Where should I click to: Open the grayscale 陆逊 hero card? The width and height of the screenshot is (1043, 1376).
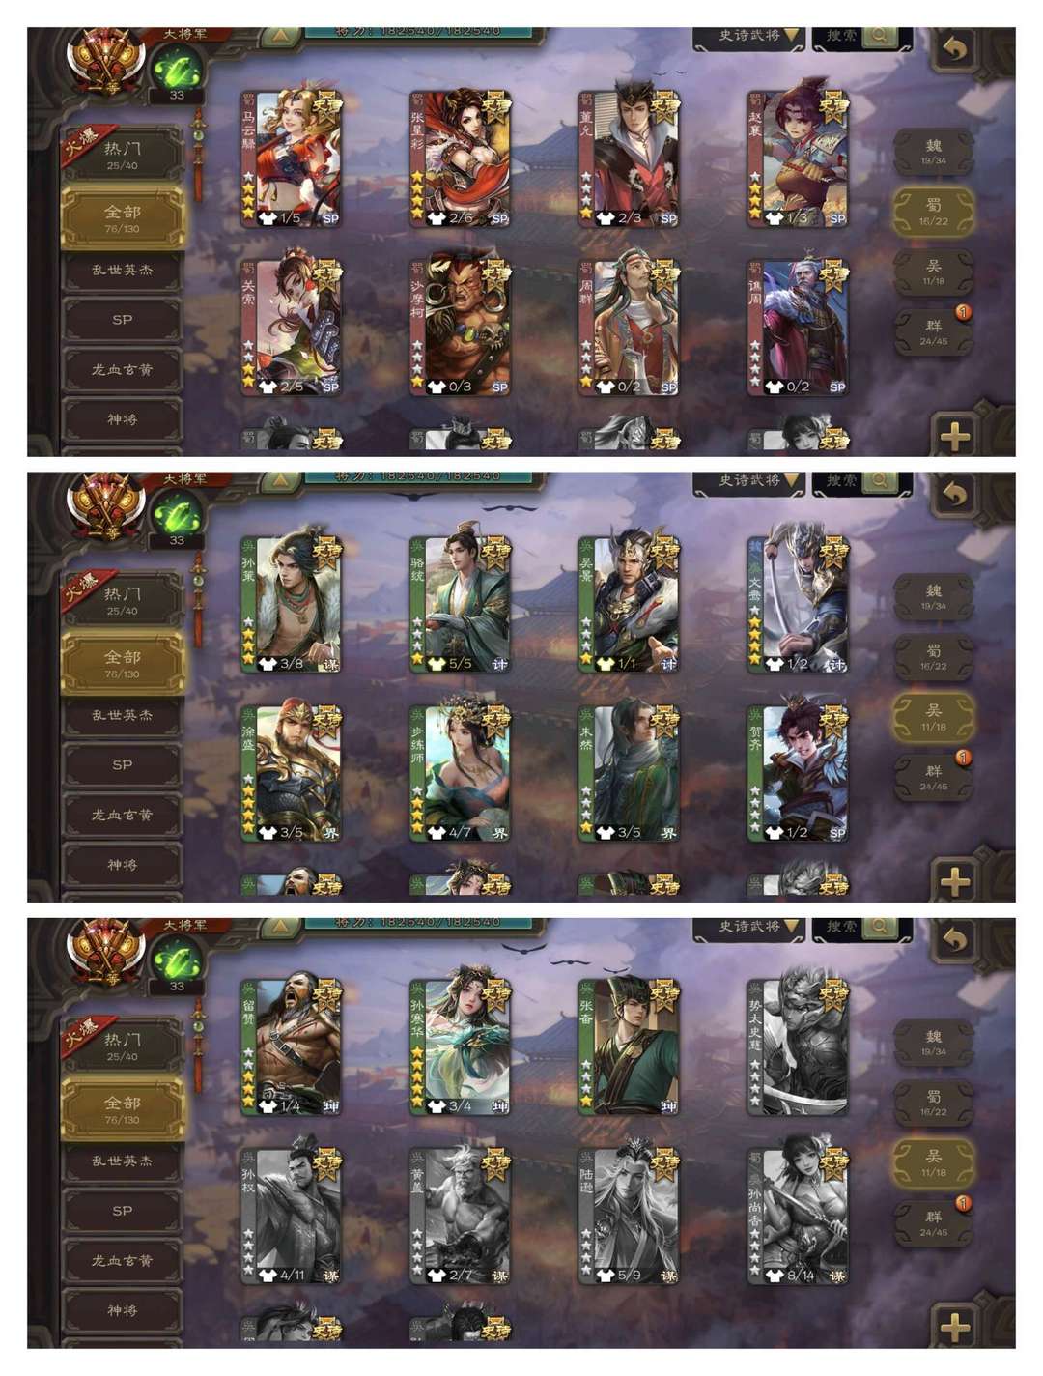629,1215
